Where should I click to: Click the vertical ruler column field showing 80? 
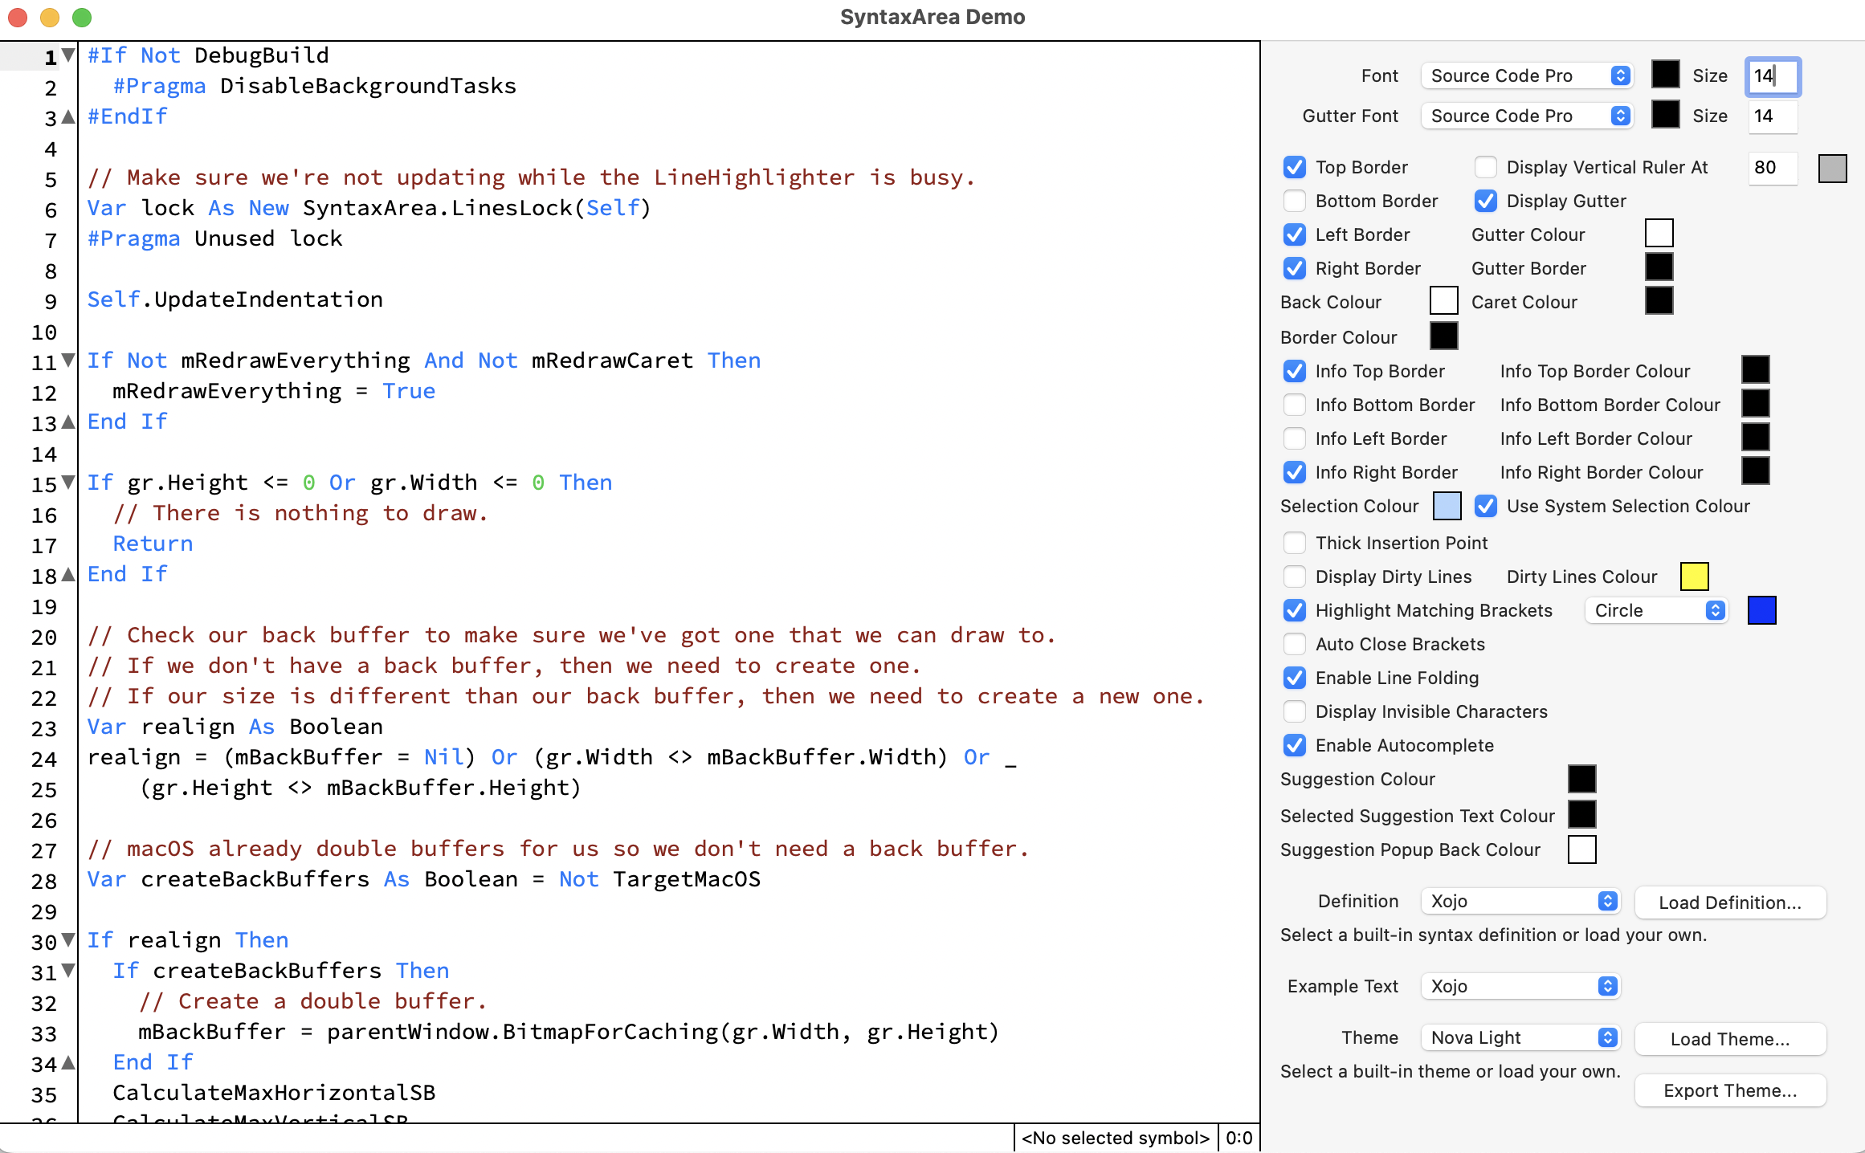click(x=1773, y=168)
